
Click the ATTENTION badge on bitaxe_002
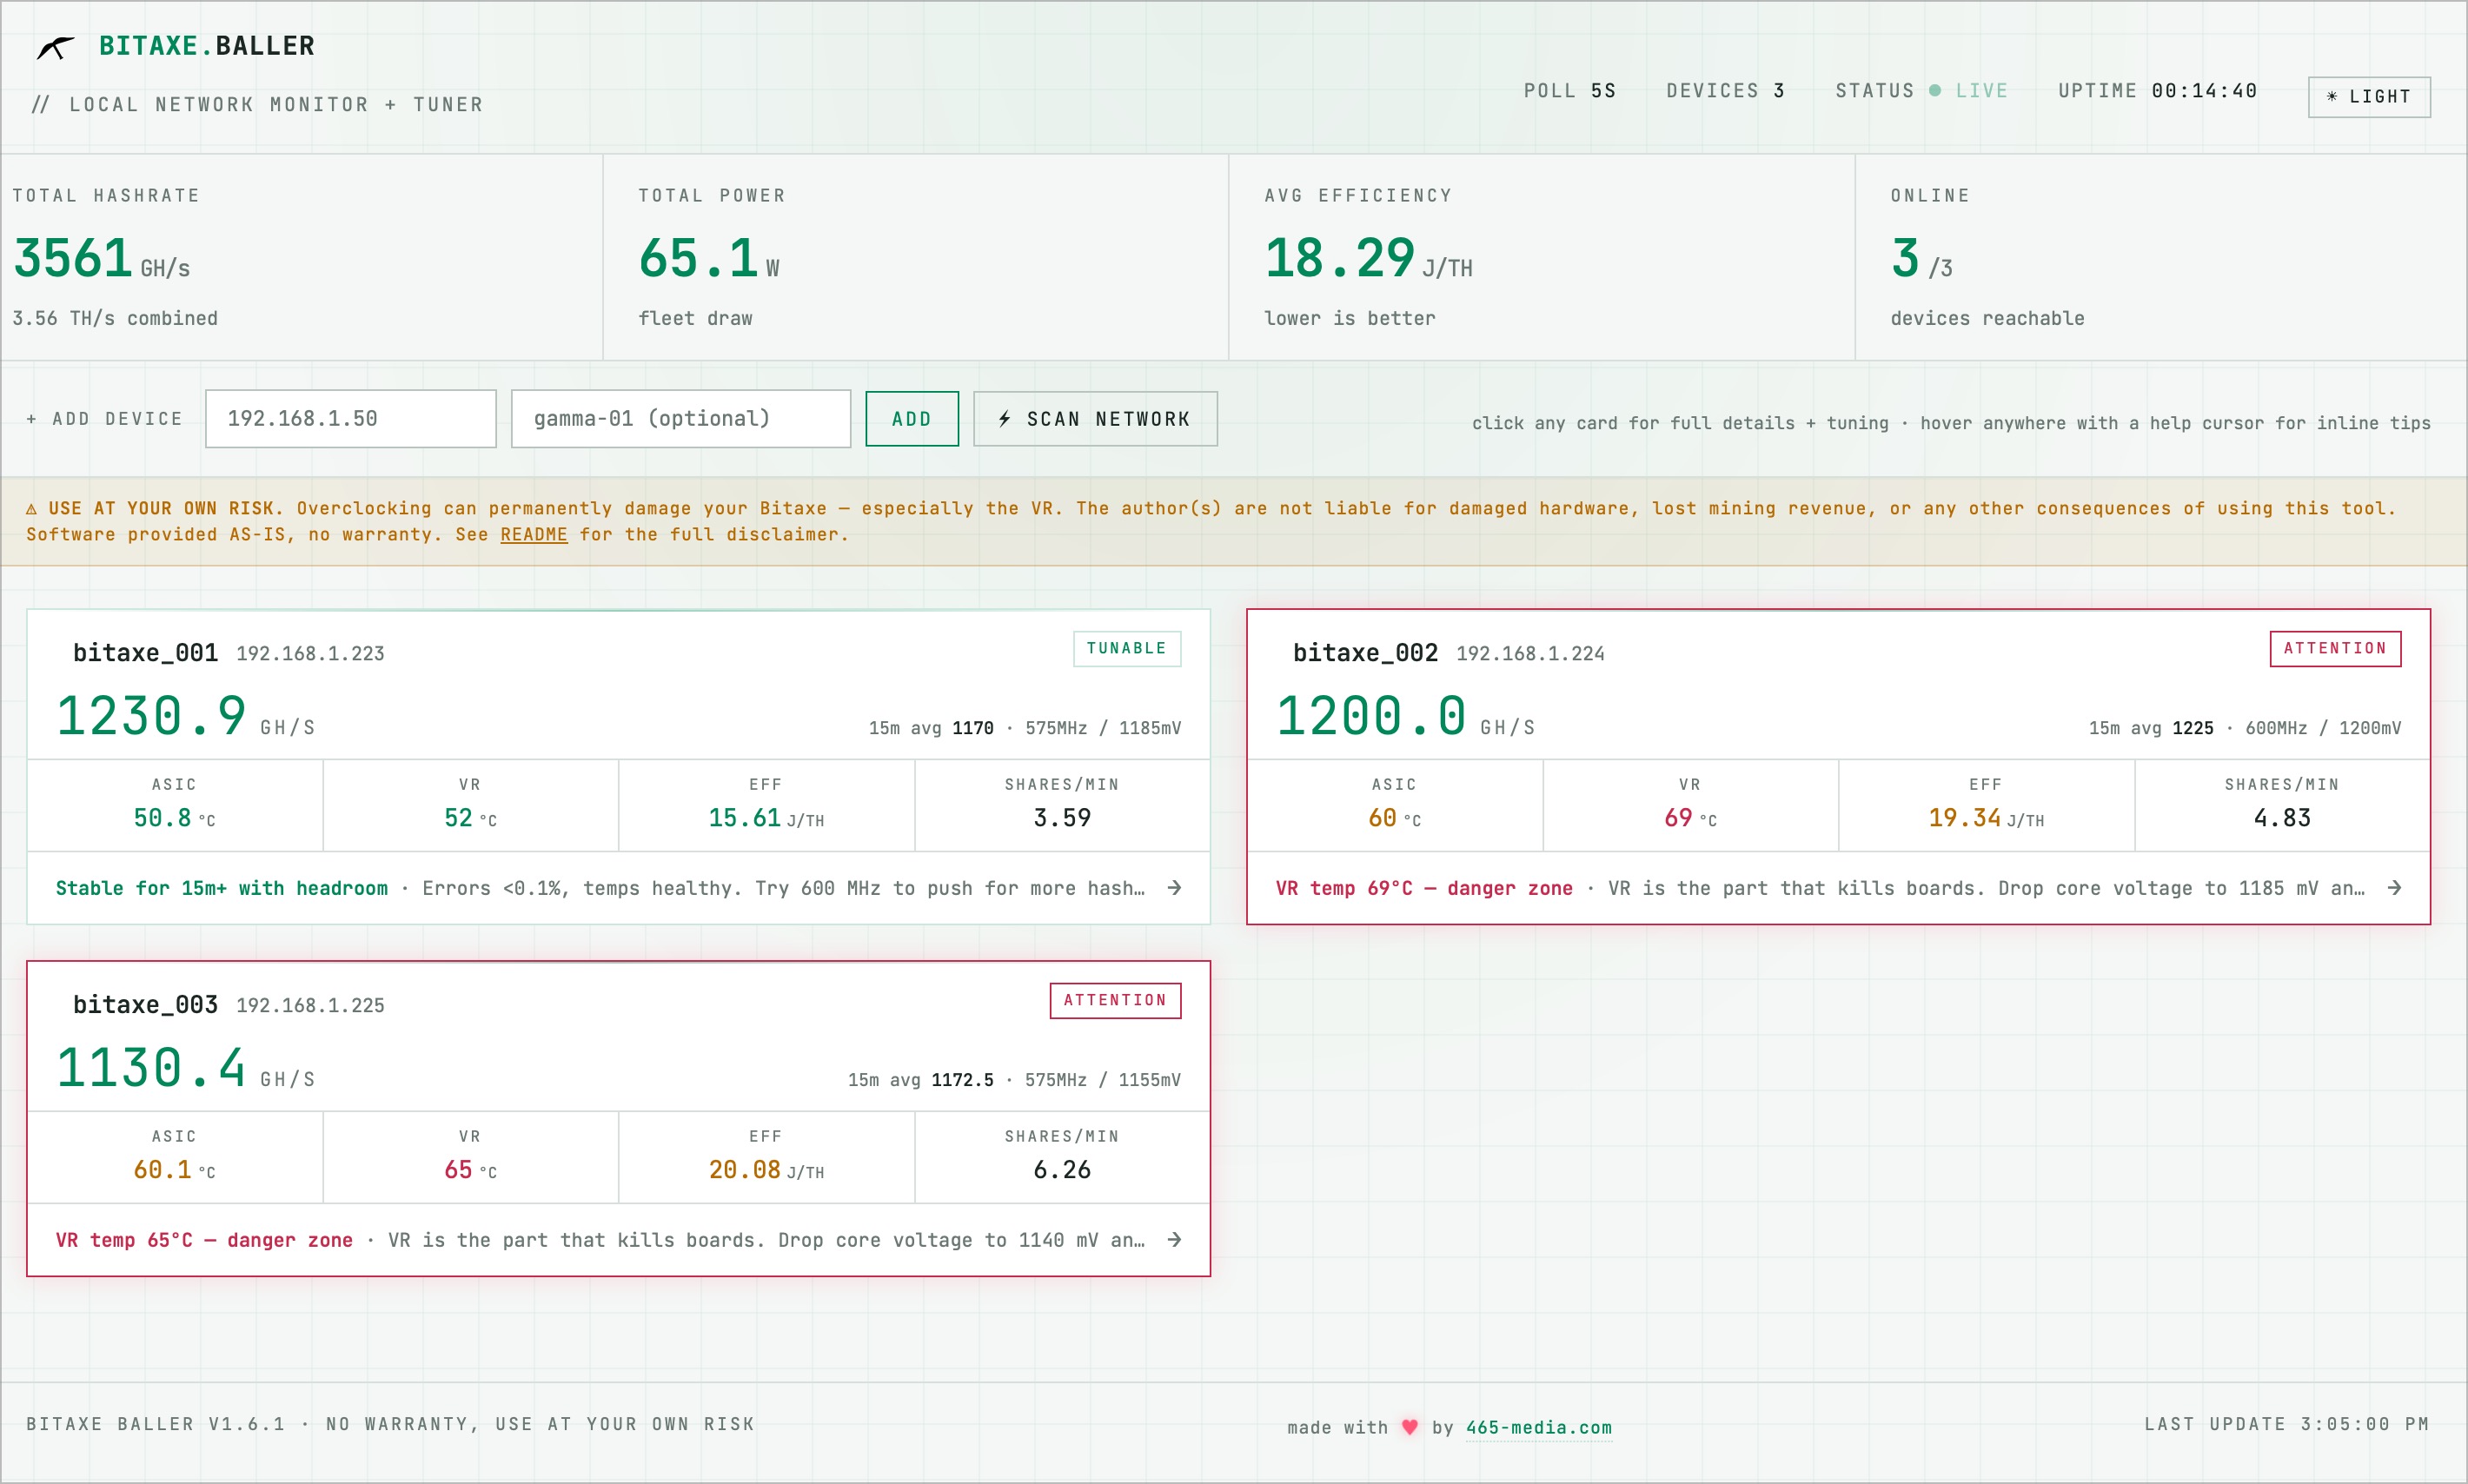(2336, 649)
